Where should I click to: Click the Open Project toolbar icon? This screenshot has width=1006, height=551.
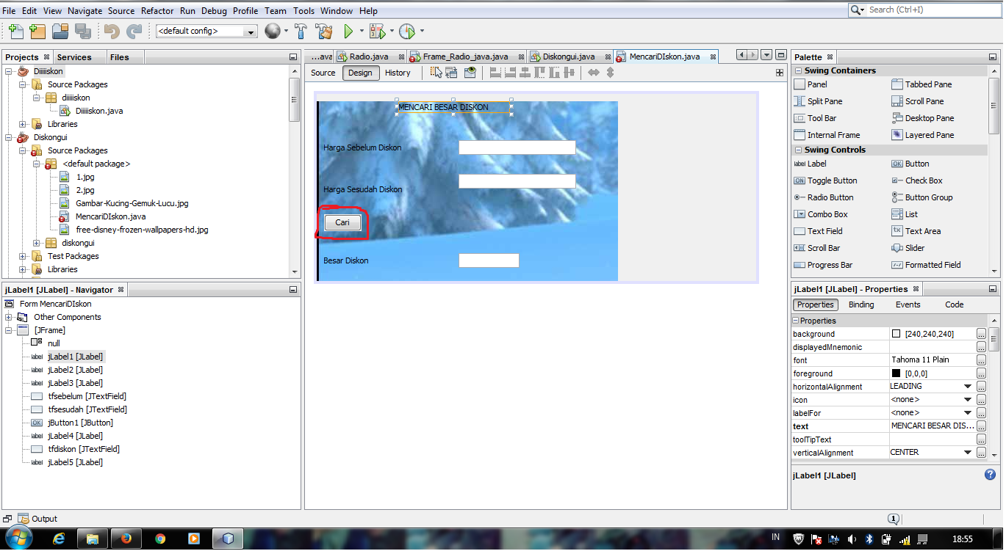[x=60, y=31]
